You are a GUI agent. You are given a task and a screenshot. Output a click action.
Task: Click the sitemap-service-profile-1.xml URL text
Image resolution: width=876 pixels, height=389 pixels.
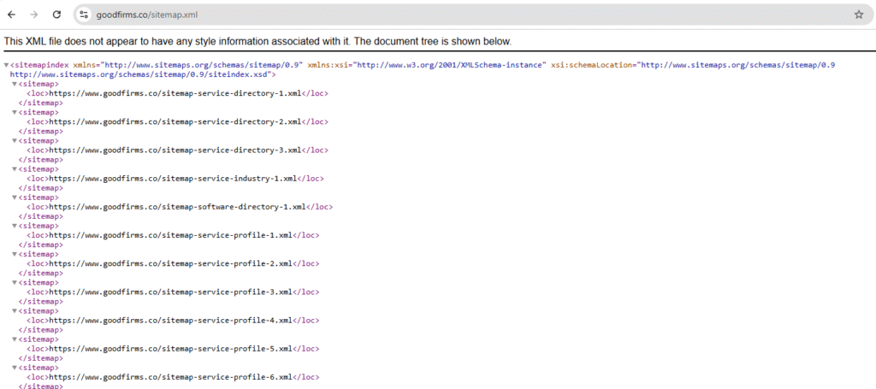pyautogui.click(x=171, y=235)
